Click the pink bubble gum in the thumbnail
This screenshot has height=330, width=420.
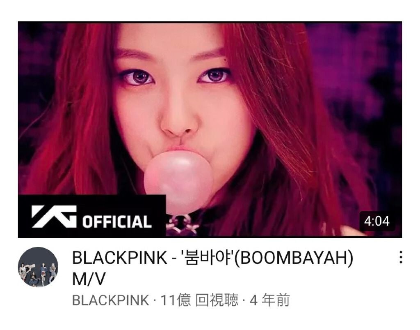(x=178, y=182)
